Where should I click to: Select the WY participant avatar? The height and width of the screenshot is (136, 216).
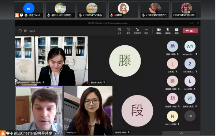click(190, 46)
